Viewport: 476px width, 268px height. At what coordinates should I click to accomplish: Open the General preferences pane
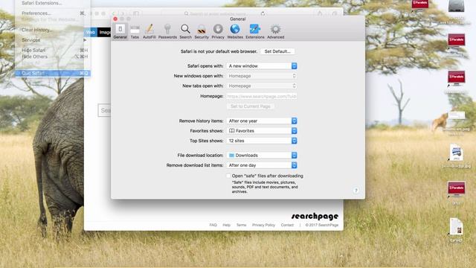tap(120, 31)
